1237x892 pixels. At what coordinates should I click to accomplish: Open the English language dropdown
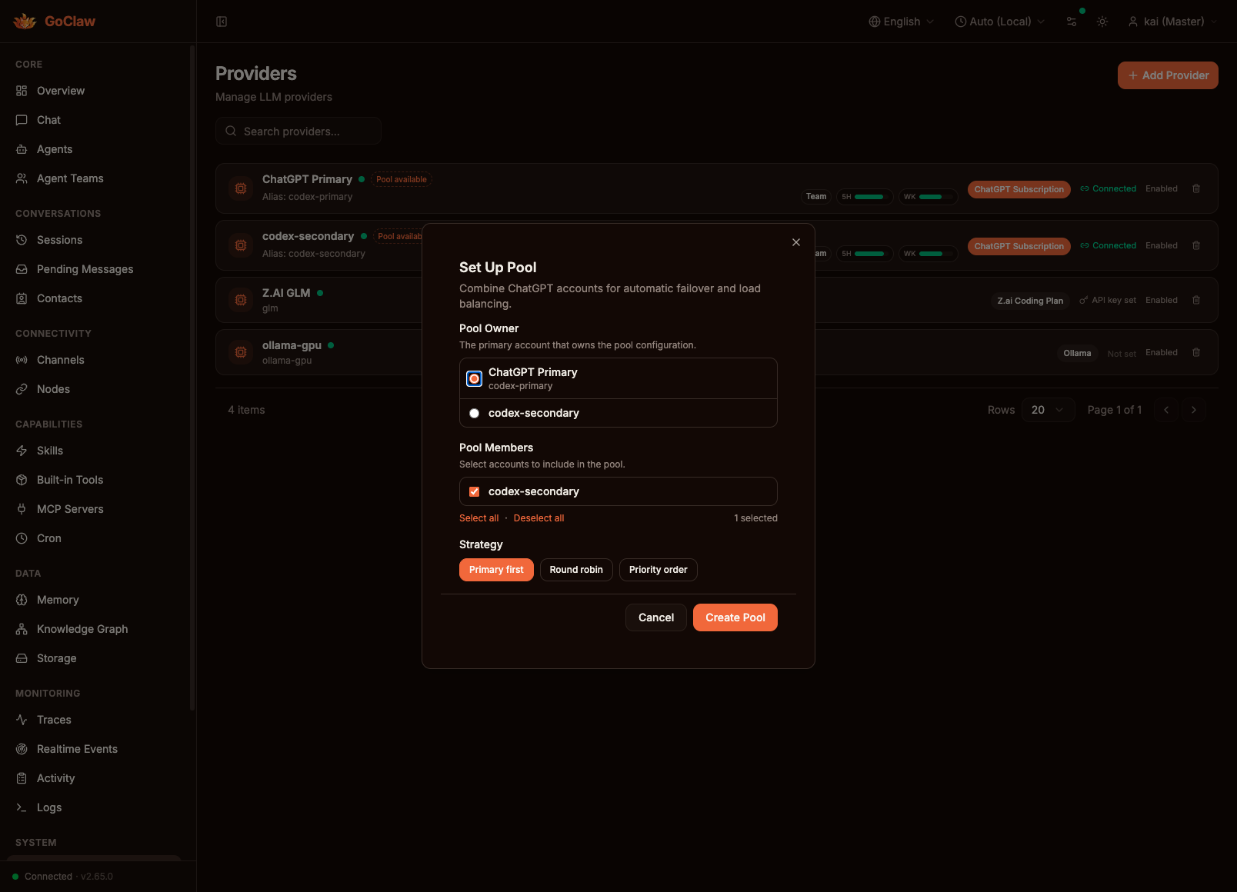coord(901,22)
